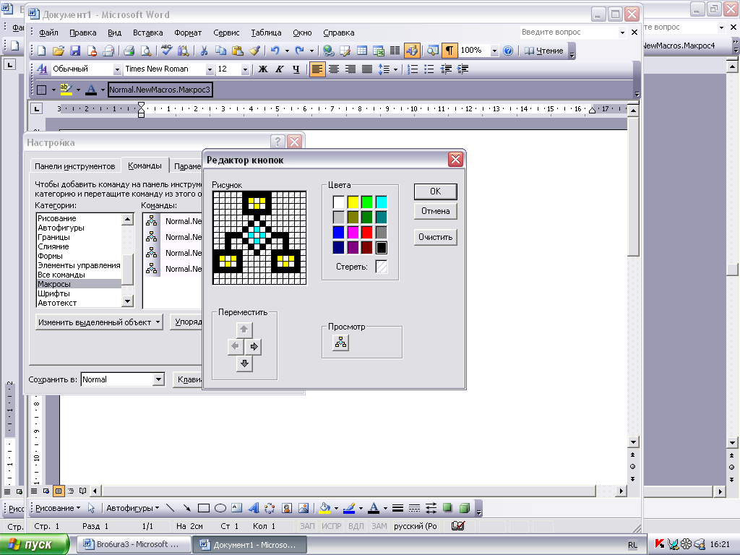Open the Файл menu
The width and height of the screenshot is (740, 555).
point(48,33)
